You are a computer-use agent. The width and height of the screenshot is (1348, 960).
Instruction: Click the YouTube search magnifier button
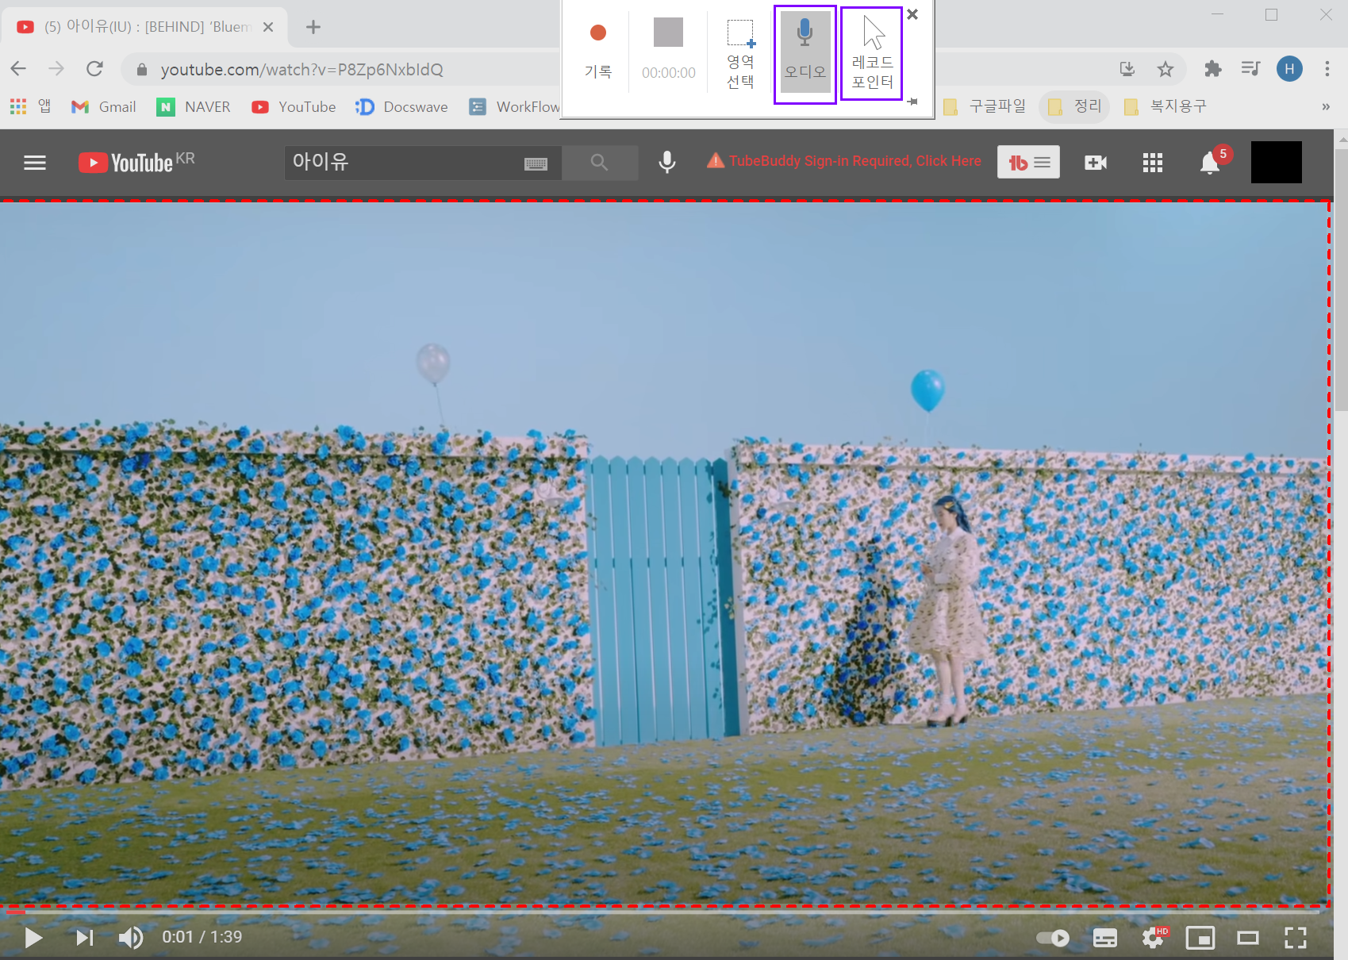[x=600, y=163]
